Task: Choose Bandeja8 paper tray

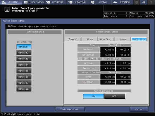Action: click(x=24, y=89)
